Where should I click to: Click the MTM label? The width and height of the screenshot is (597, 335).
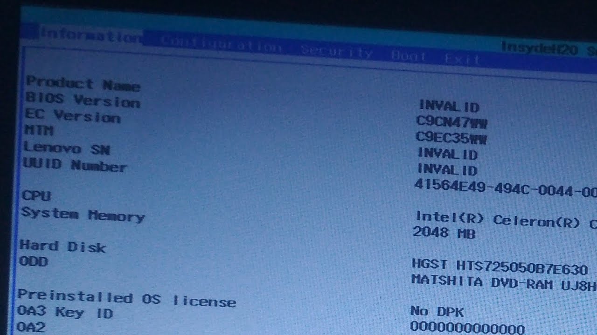click(x=39, y=130)
